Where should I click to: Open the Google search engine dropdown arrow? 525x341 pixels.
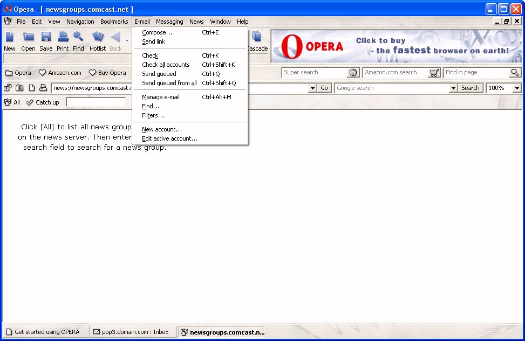click(453, 88)
